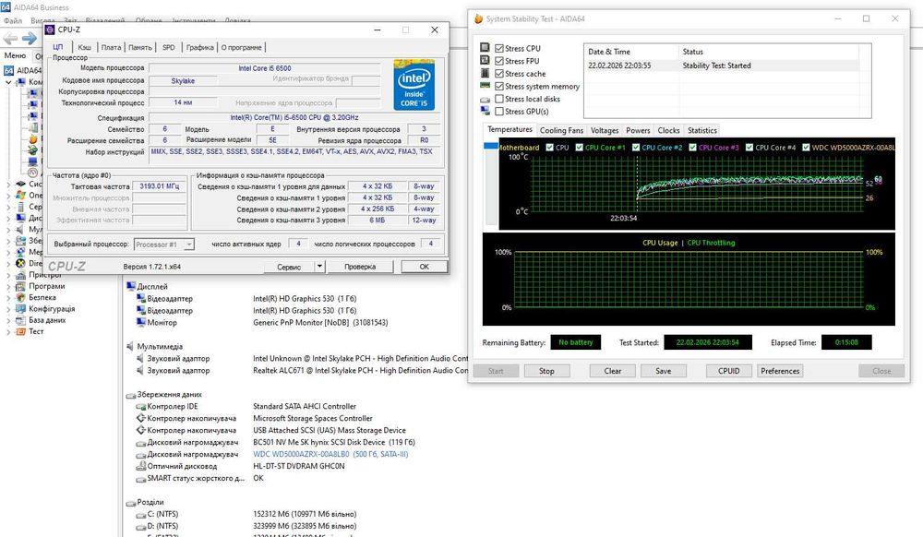Click the disk drive icon beside Stress local disks
The width and height of the screenshot is (923, 537).
pyautogui.click(x=485, y=100)
